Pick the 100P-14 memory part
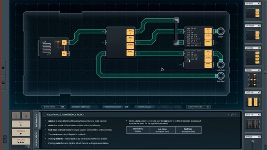Image resolution: width=267 pixels, height=150 pixels. 253,102
